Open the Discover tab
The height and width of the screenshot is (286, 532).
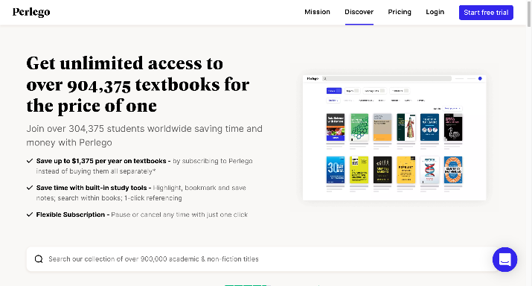coord(359,12)
